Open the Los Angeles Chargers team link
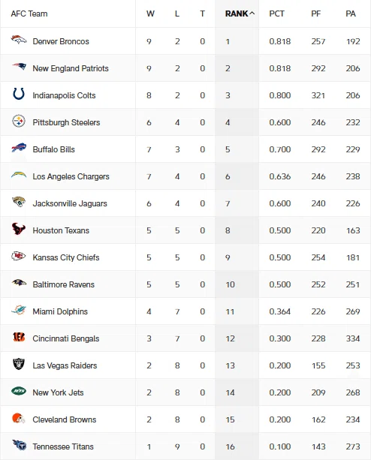The width and height of the screenshot is (371, 460). (71, 176)
